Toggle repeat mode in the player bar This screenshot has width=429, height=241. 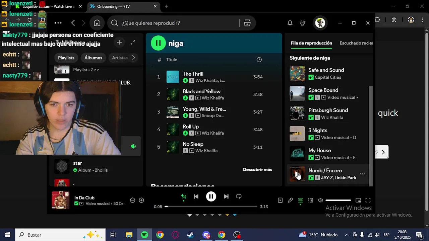(x=239, y=196)
